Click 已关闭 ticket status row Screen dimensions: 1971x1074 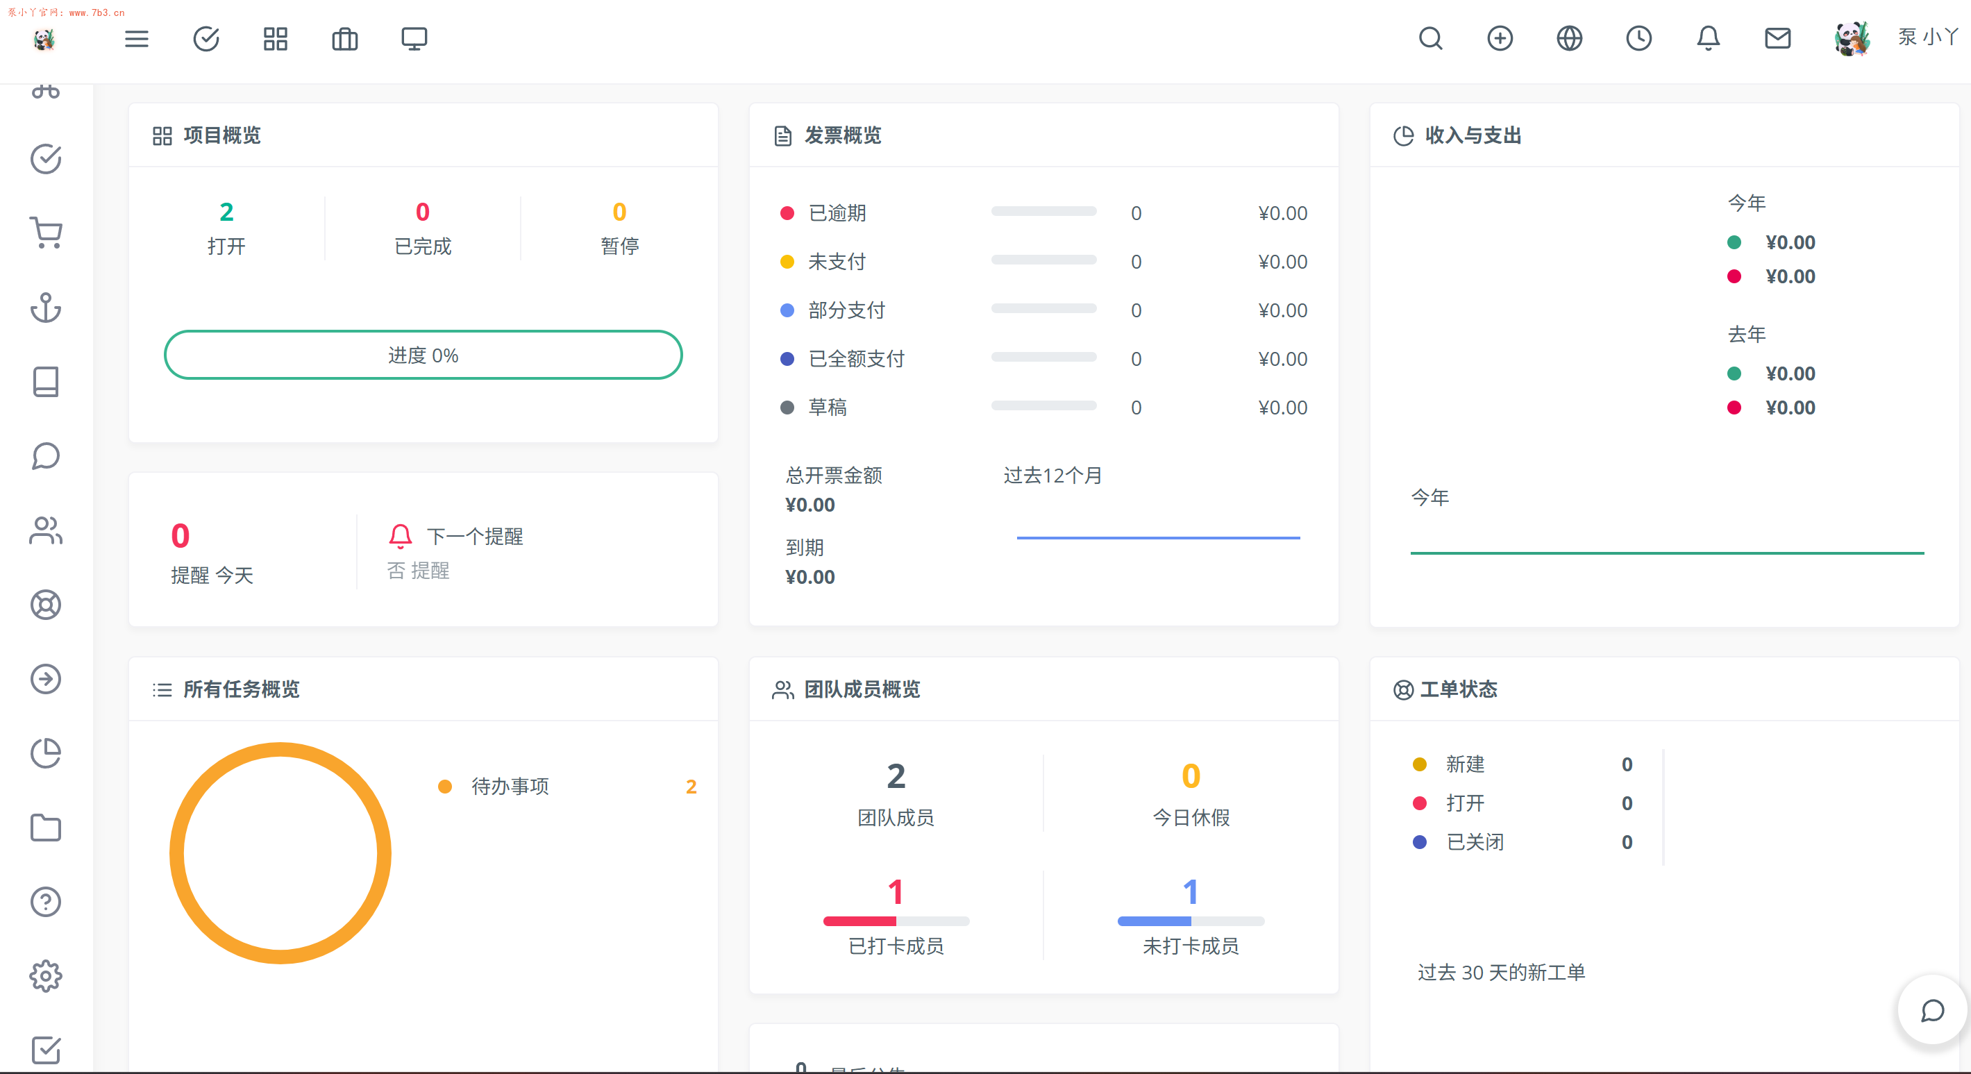tap(1523, 842)
